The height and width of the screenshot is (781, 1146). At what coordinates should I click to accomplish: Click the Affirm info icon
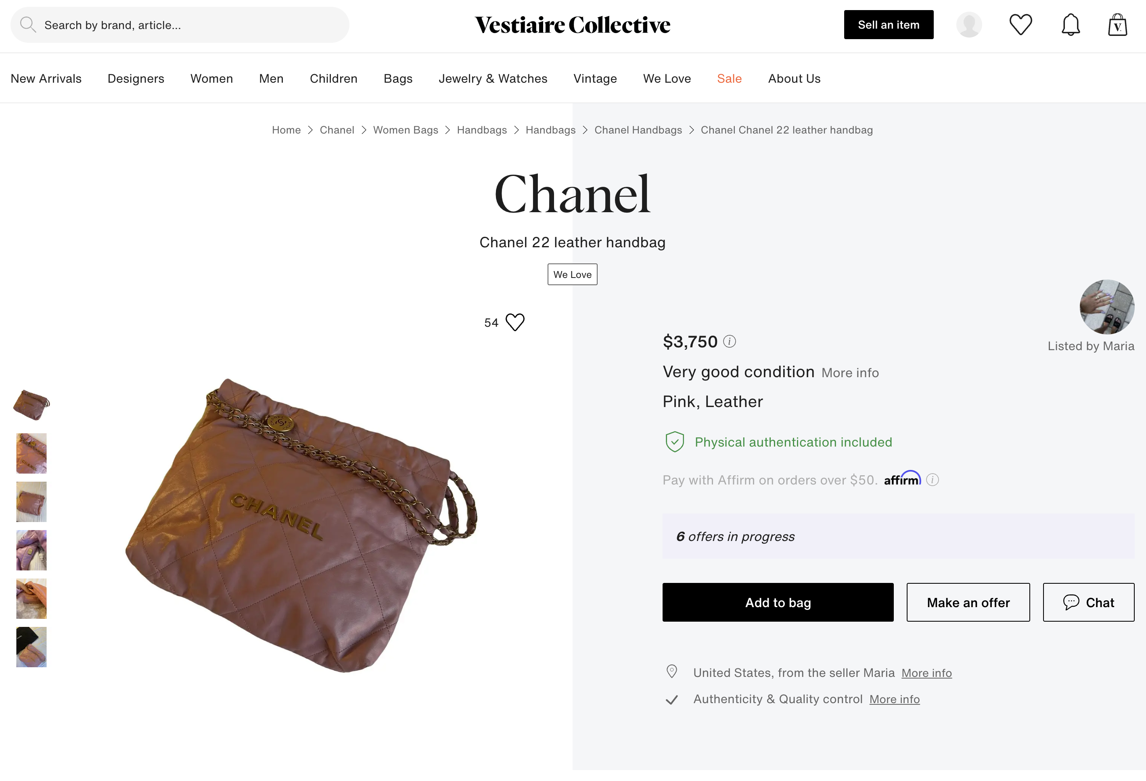coord(933,479)
